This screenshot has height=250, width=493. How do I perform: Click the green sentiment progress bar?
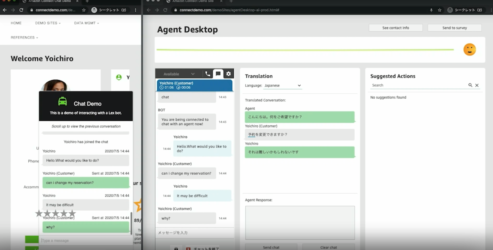point(305,50)
